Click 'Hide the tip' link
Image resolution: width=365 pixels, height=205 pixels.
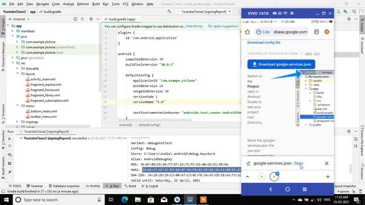(x=194, y=26)
